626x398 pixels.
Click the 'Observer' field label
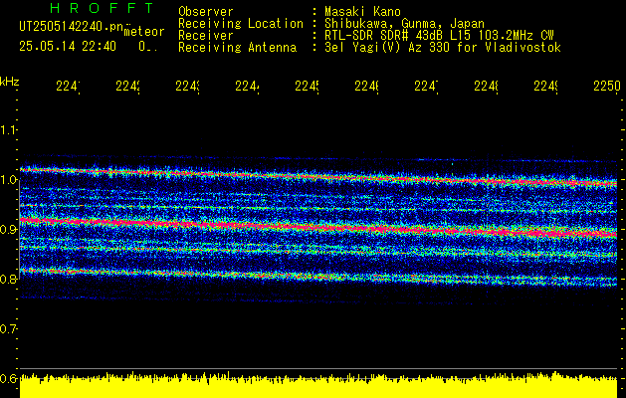[x=206, y=12]
